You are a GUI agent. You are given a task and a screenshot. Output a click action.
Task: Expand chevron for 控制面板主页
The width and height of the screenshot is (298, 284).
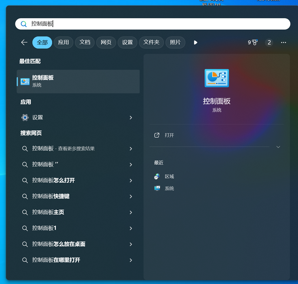tap(131, 212)
